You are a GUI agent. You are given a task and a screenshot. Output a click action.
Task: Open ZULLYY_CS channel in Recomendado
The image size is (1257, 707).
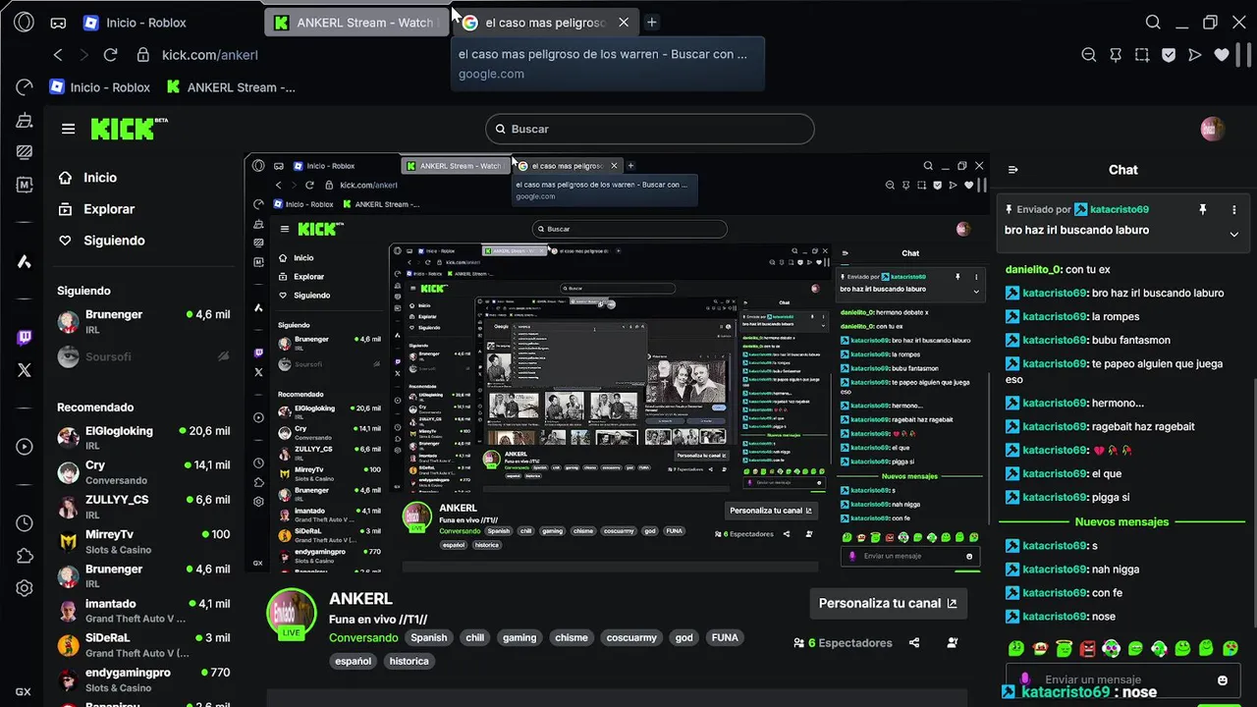143,506
